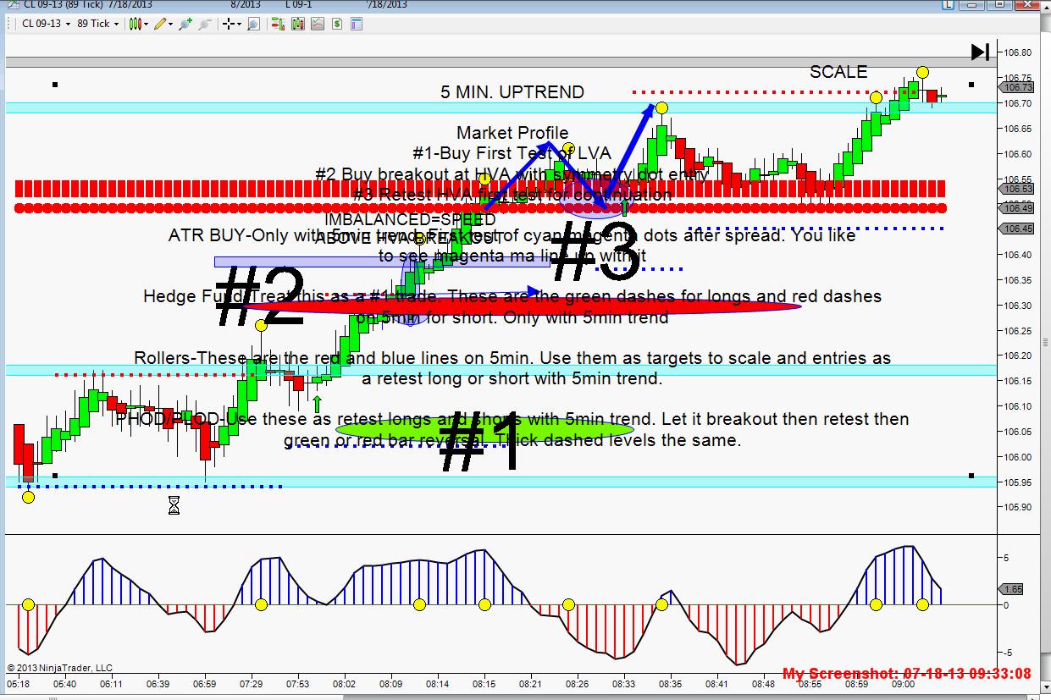Click the magnifier zoom-in tool

[x=253, y=24]
